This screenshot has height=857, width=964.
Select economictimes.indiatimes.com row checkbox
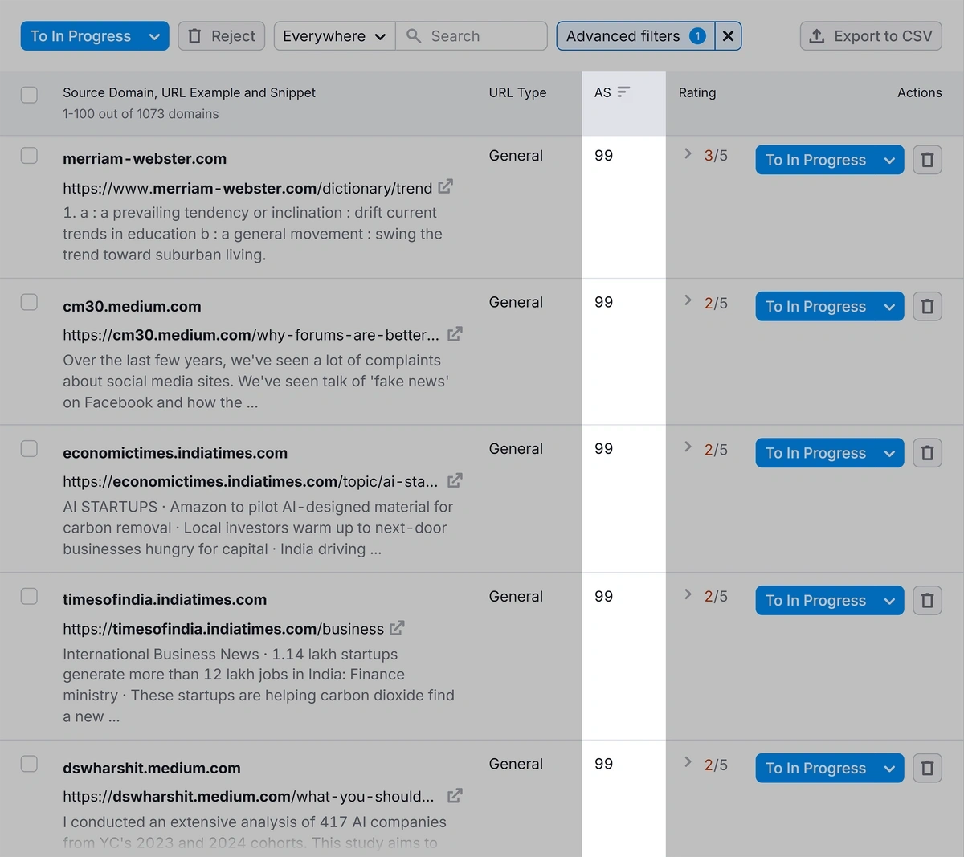click(29, 448)
